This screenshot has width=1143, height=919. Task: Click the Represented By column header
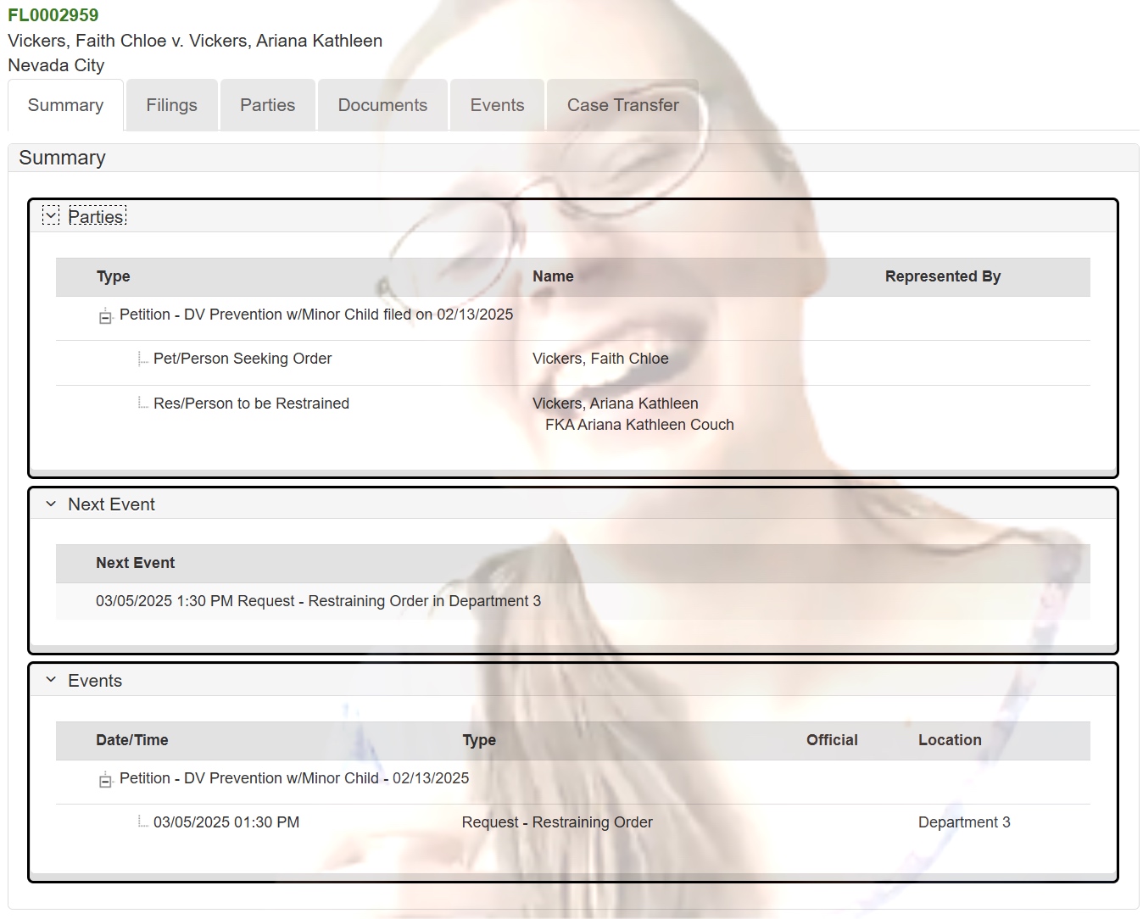(x=943, y=276)
